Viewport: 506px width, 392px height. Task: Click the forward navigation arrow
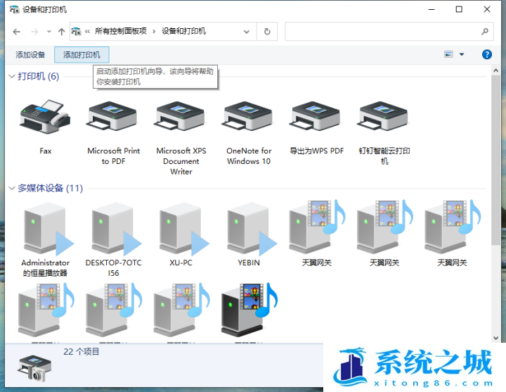pos(34,32)
